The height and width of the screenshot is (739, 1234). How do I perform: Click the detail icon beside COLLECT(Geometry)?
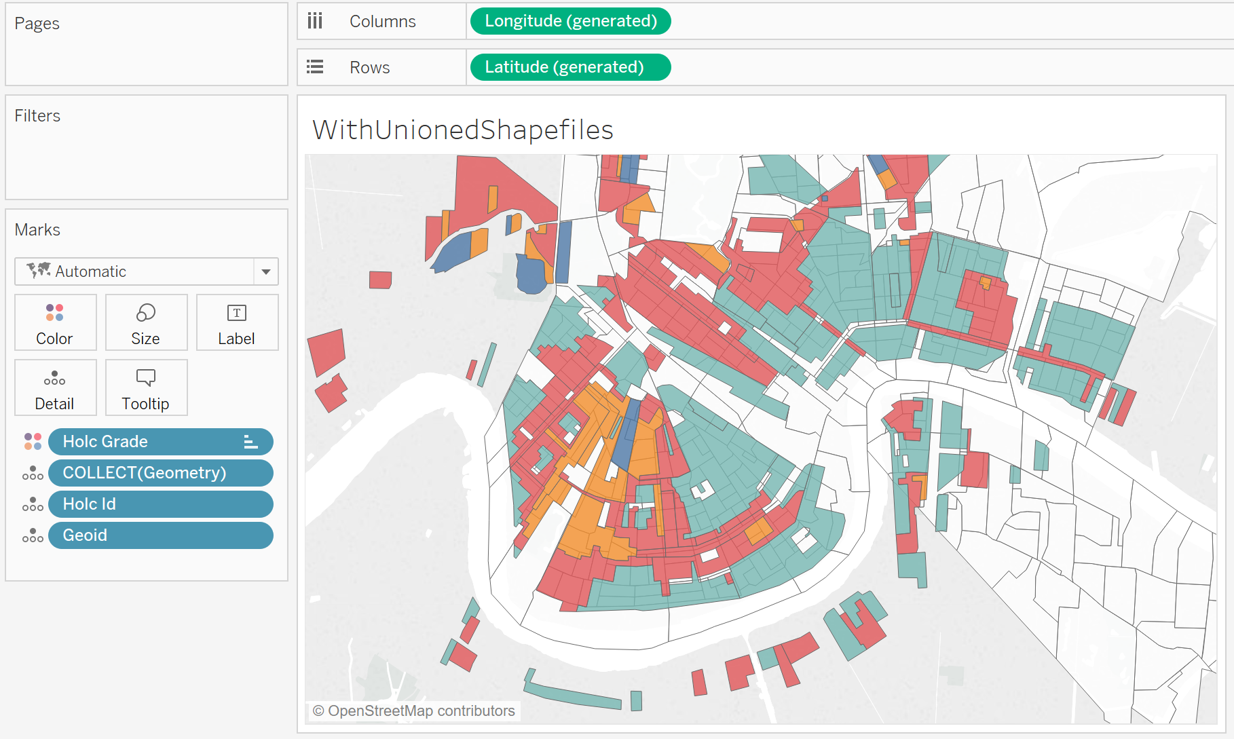33,473
